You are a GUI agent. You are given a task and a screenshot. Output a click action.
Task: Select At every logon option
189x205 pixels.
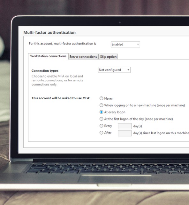click(101, 112)
